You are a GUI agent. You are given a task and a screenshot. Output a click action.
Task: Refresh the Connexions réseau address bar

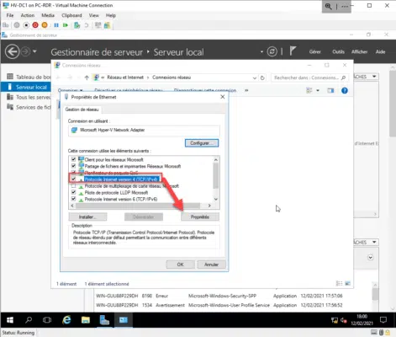[262, 78]
